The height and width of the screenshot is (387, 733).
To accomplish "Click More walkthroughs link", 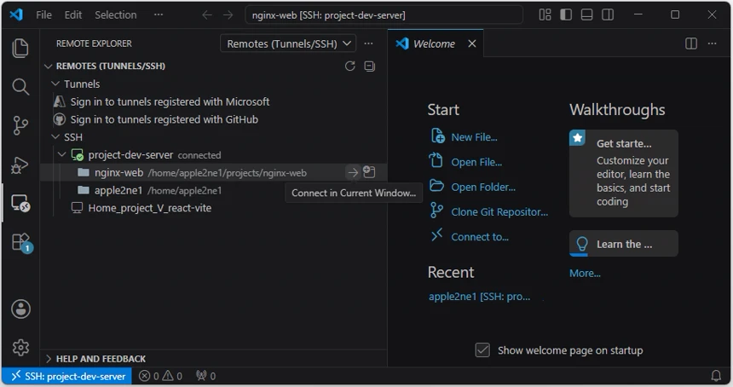I will tap(585, 273).
